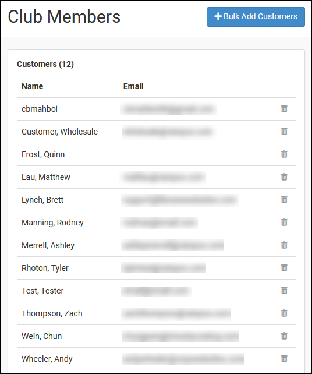This screenshot has width=312, height=374.
Task: Select the Name column header
Action: 33,86
